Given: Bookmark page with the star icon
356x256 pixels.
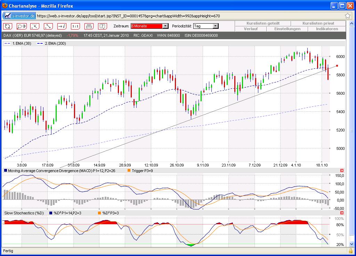Looking at the screenshot, I should coord(348,16).
